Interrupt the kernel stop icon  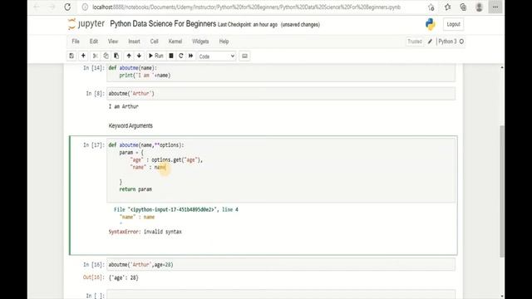coord(171,56)
